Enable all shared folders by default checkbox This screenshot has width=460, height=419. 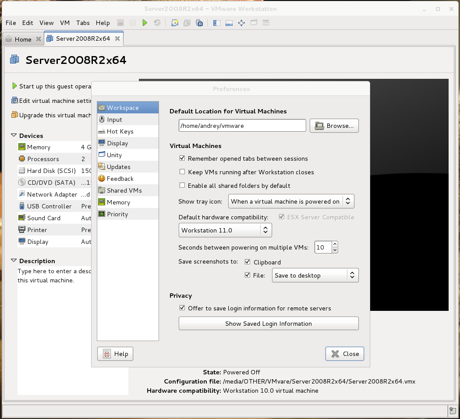(182, 185)
